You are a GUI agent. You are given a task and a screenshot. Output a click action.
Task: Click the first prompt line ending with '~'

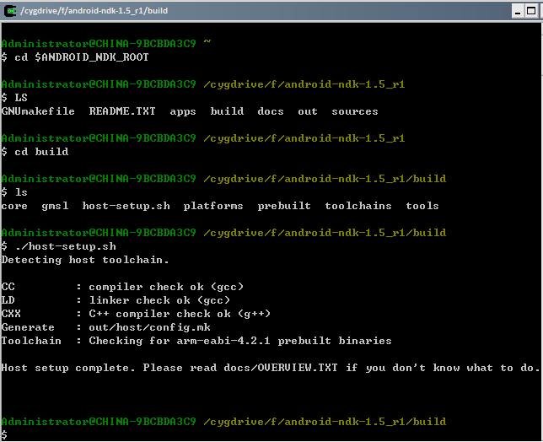click(x=106, y=44)
